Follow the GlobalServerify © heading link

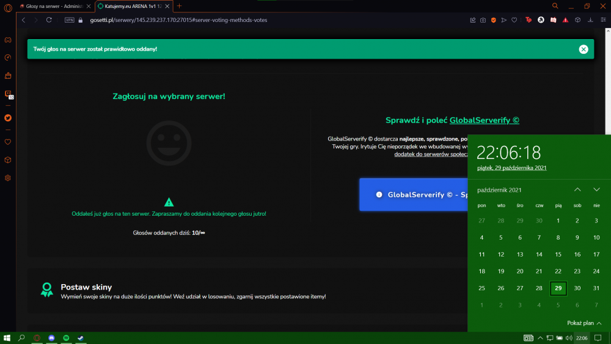click(x=484, y=120)
